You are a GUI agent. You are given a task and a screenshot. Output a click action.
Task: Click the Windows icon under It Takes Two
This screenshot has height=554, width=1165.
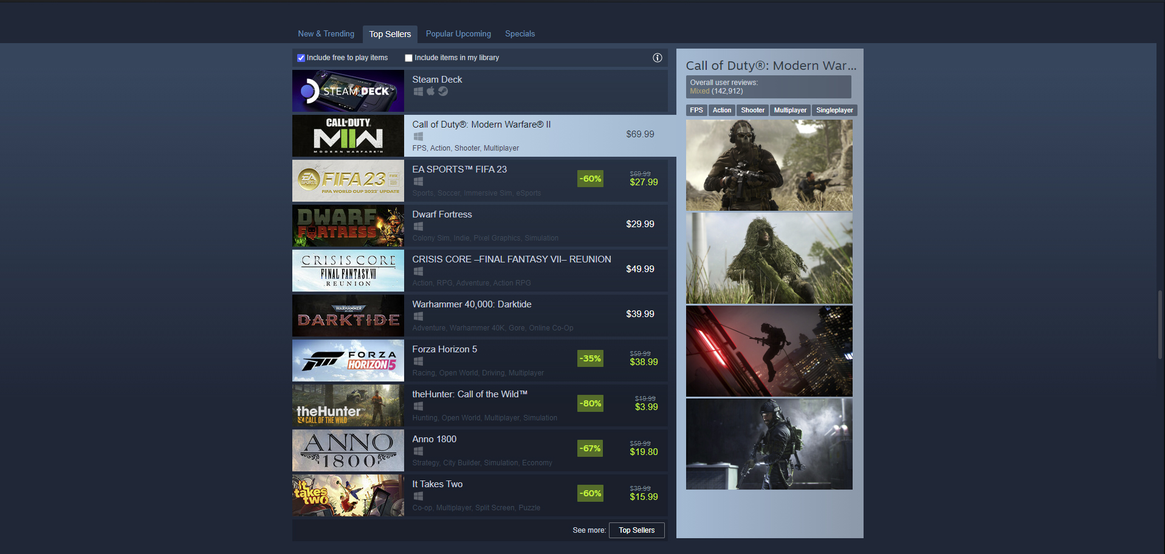point(418,496)
